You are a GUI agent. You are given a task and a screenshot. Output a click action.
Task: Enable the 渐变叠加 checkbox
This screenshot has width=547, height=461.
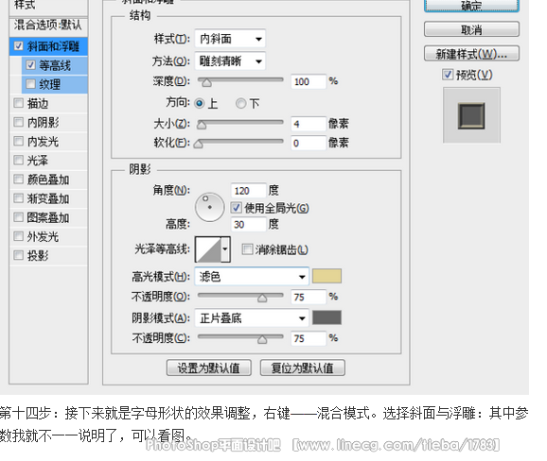click(18, 198)
